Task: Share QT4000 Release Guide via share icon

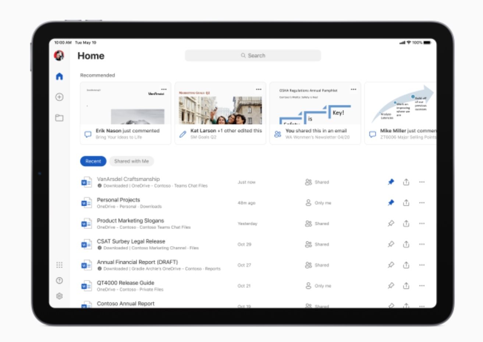Action: coord(406,285)
